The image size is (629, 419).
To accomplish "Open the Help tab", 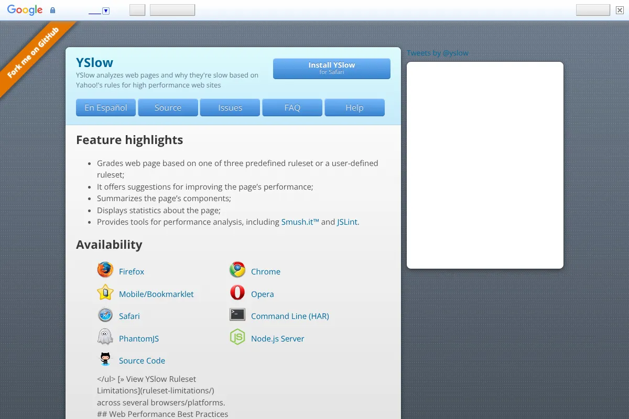I will 354,107.
